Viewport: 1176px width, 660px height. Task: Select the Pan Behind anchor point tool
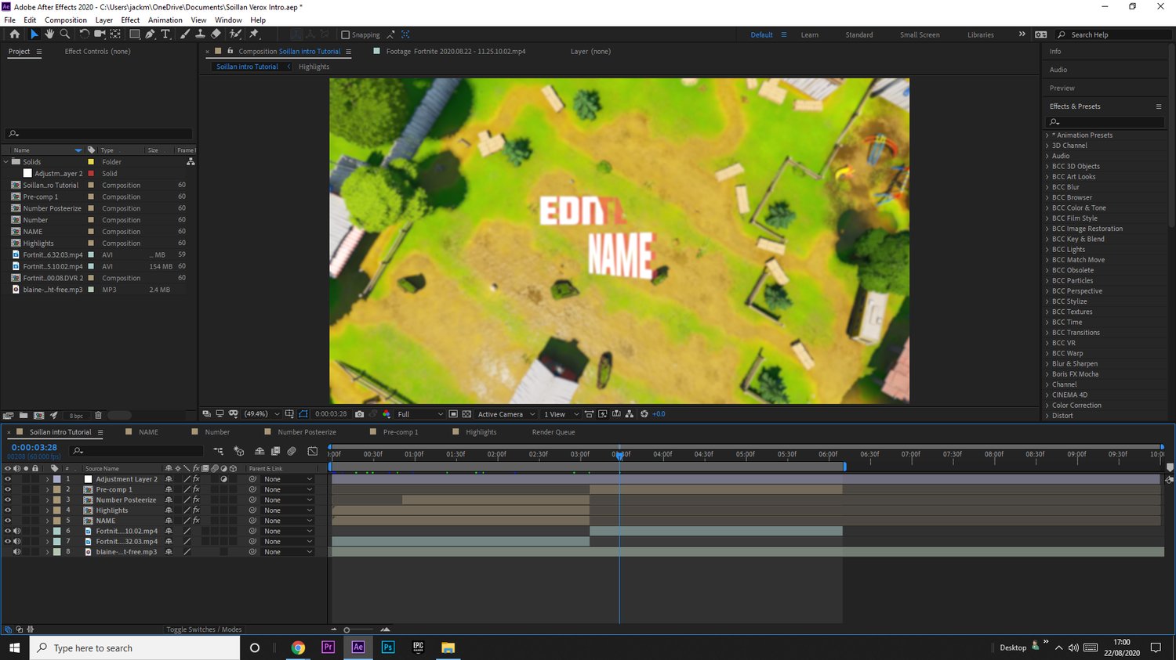point(115,34)
